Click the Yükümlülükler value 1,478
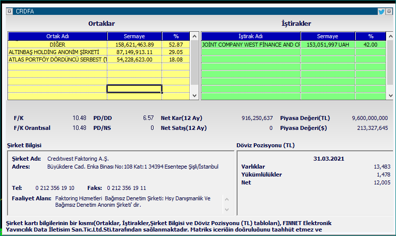Screen dimensions: 396x236 (x=384, y=175)
